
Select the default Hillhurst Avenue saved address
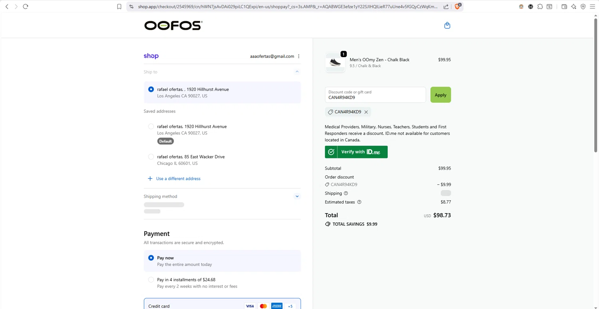tap(151, 127)
